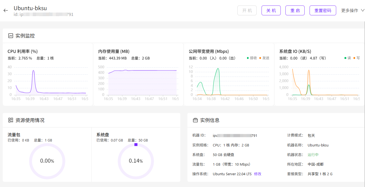Click the purple marker on 系统盘 ring
The width and height of the screenshot is (365, 187).
[136, 144]
